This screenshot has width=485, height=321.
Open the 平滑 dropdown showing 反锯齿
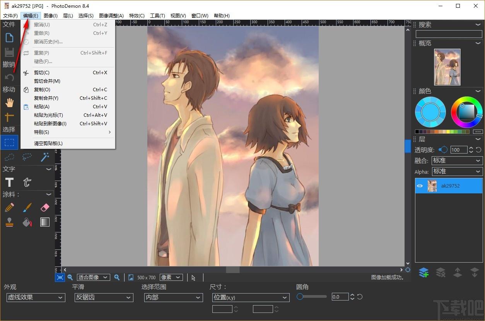104,297
